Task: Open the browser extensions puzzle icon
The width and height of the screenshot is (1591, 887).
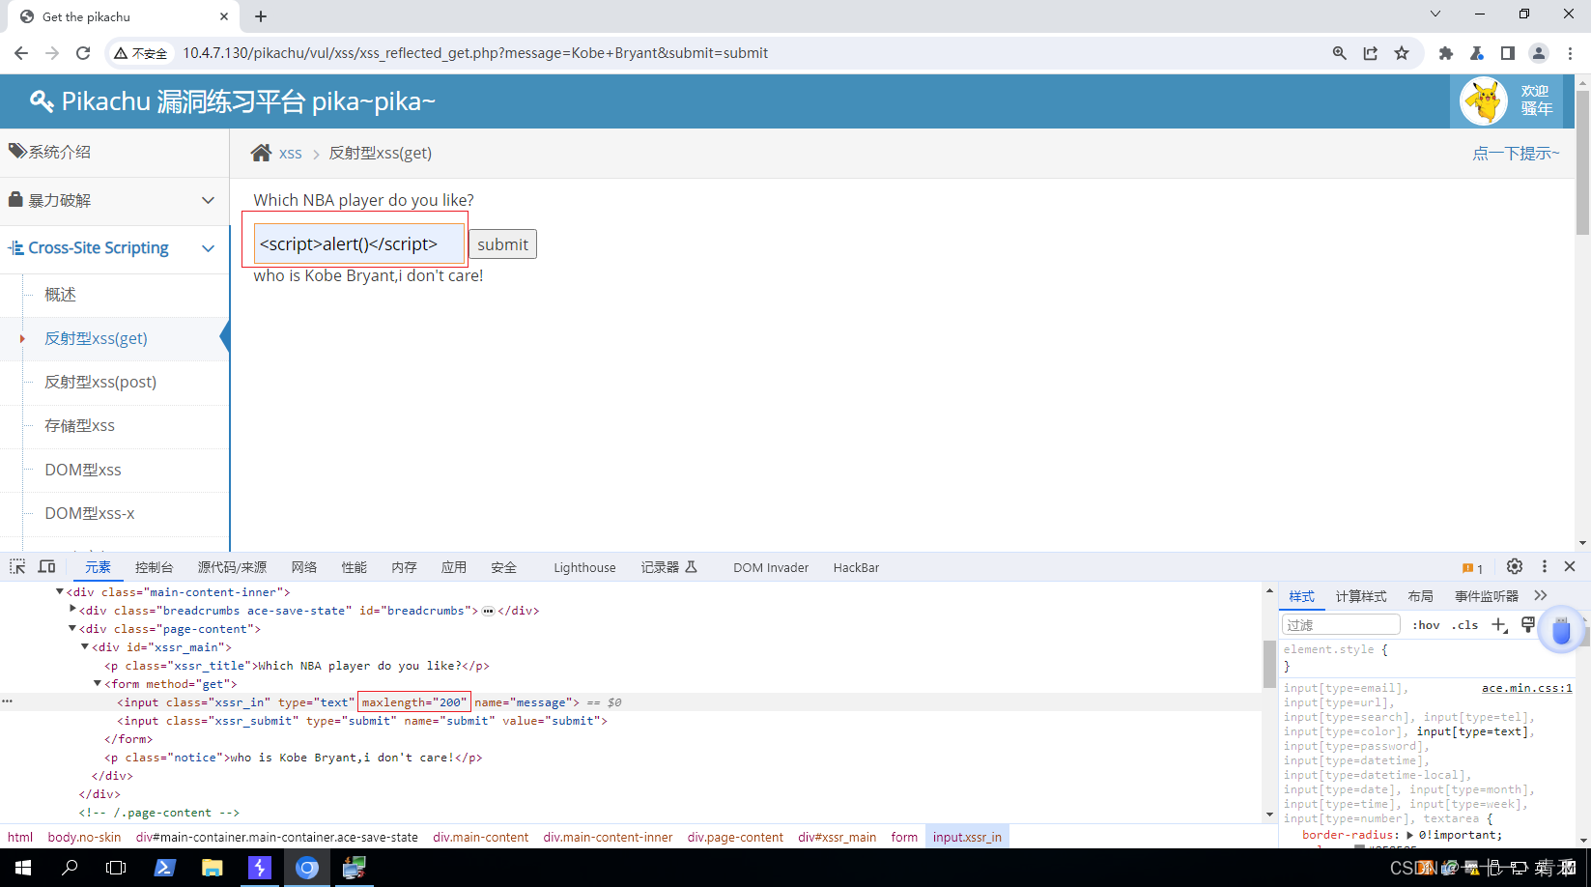Action: (x=1446, y=53)
